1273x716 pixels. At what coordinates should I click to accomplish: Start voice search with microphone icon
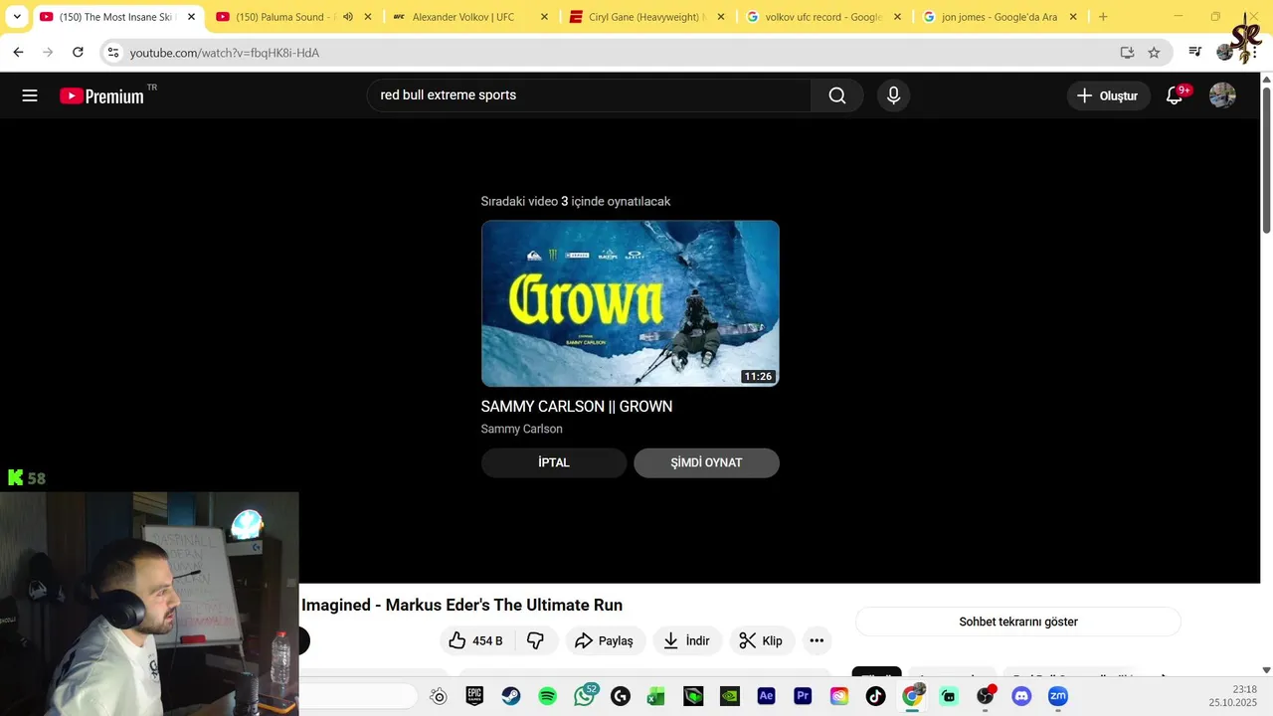(893, 95)
